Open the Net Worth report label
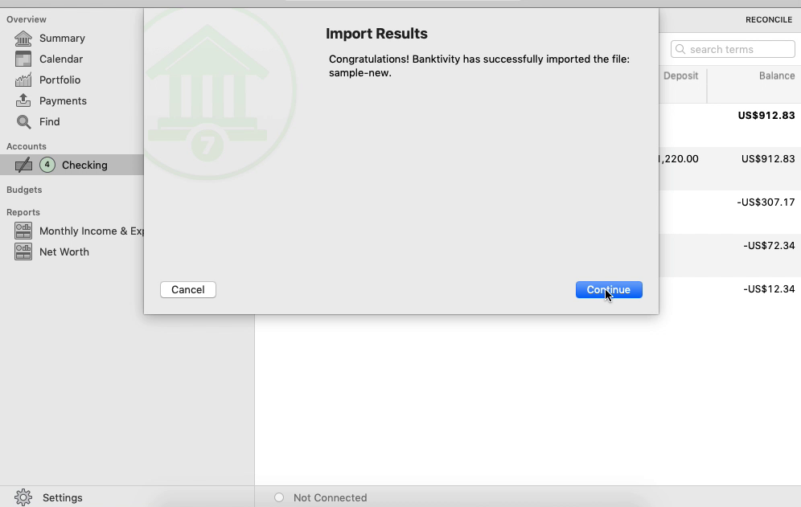The height and width of the screenshot is (507, 801). 64,251
